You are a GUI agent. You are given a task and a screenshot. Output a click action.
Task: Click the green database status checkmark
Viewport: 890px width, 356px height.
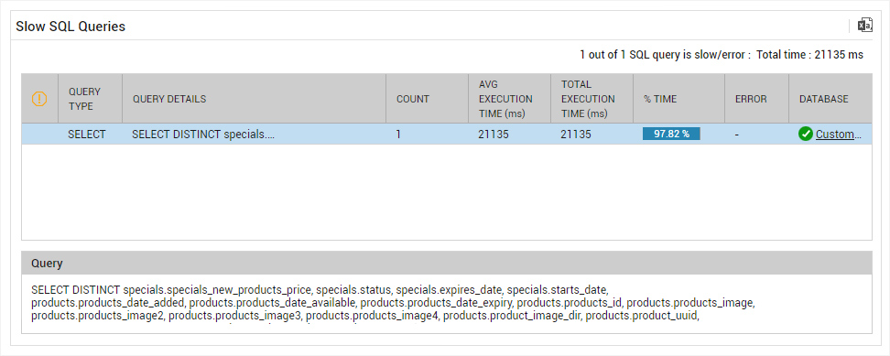tap(806, 135)
